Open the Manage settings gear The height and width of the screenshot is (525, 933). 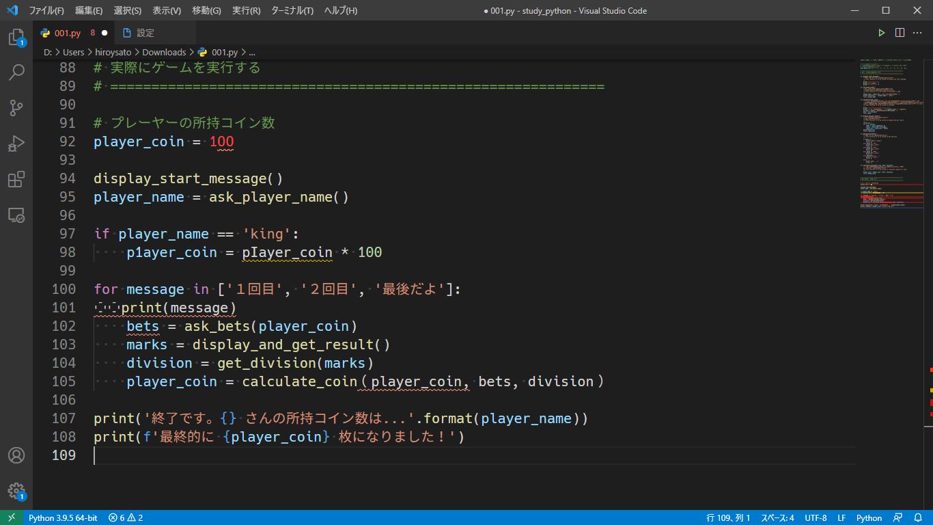point(16,491)
